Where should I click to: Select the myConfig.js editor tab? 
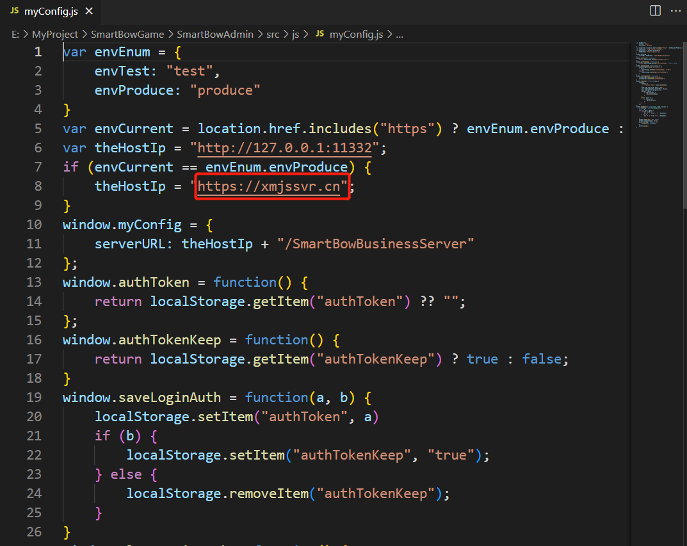pos(50,12)
